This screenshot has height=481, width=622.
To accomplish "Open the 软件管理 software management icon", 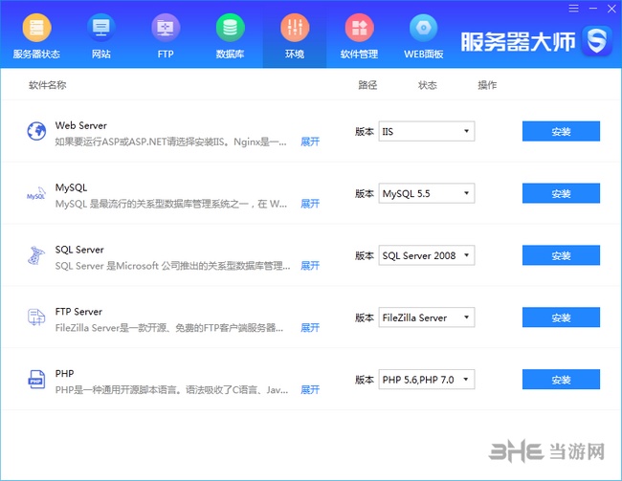I will [359, 28].
